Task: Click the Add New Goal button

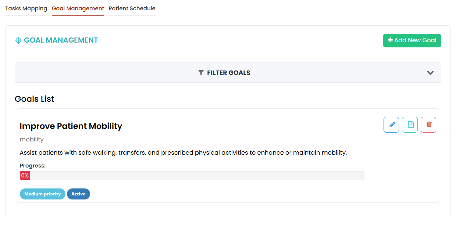Action: pyautogui.click(x=412, y=40)
